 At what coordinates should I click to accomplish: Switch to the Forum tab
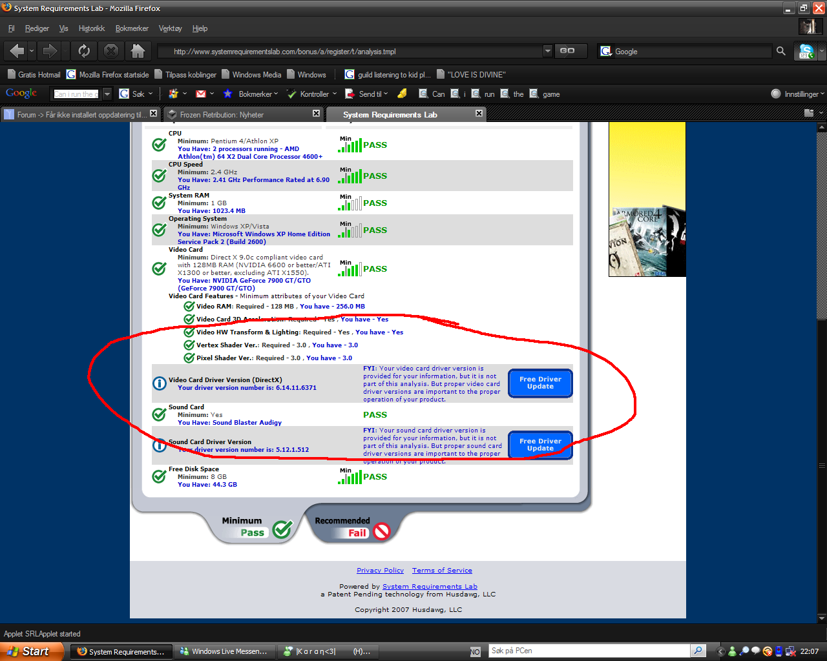click(x=80, y=114)
